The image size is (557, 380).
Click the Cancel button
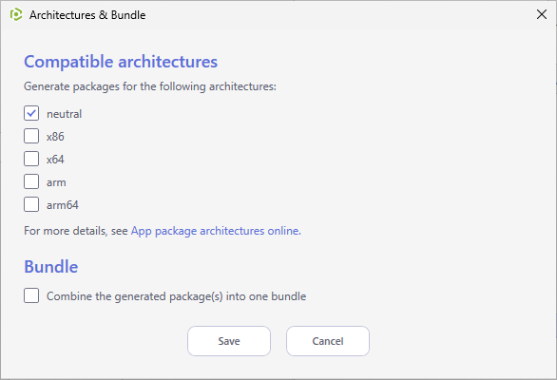coord(328,341)
